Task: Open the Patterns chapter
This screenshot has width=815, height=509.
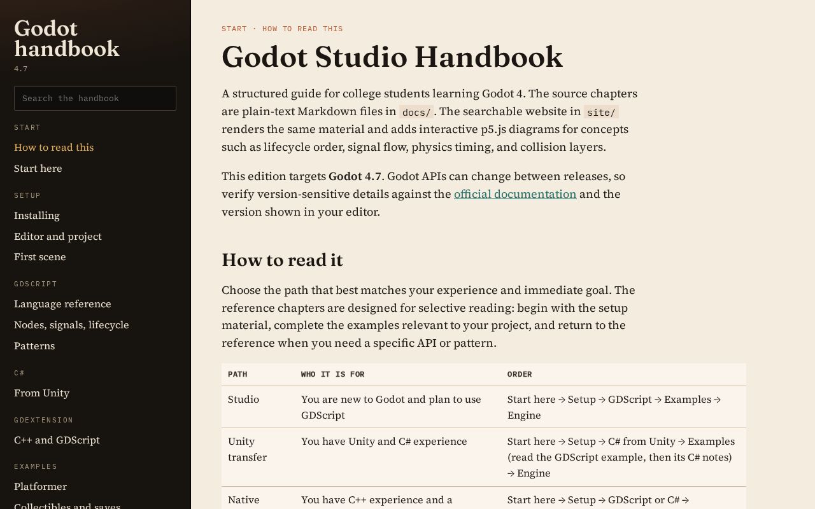Action: click(34, 345)
